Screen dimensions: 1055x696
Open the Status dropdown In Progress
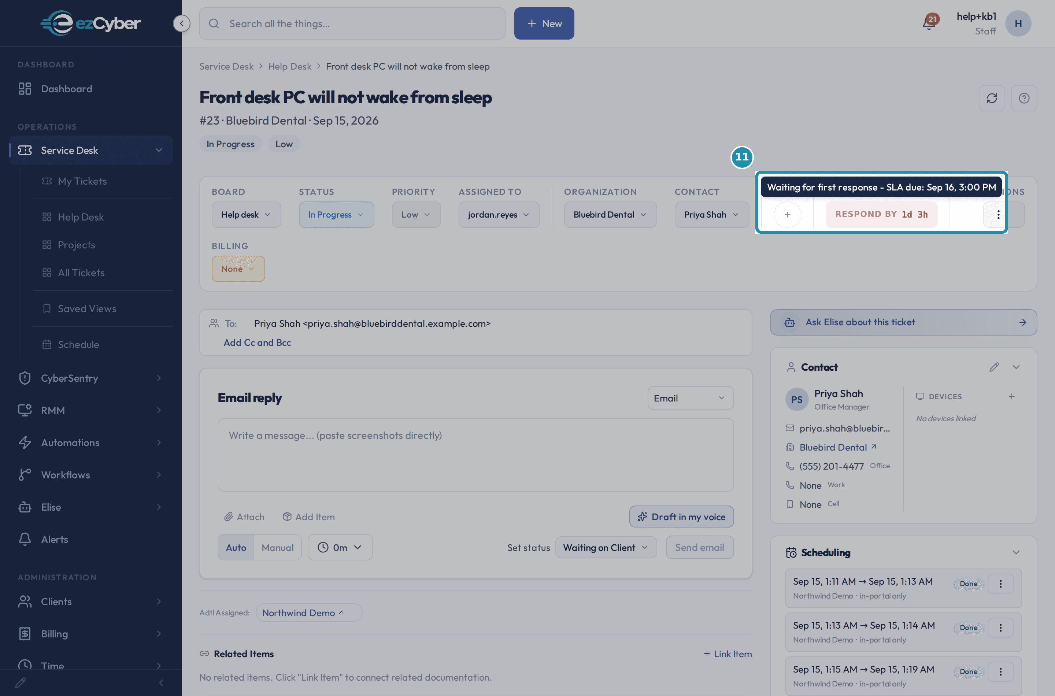(x=336, y=215)
